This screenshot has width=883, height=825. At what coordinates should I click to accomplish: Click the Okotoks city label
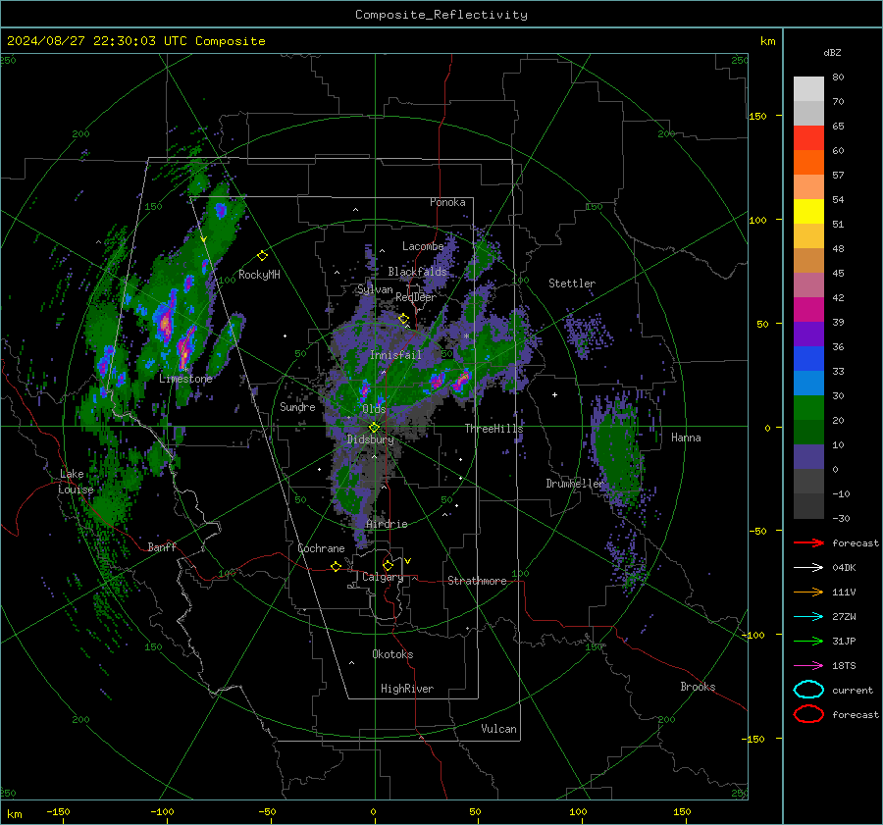pyautogui.click(x=392, y=654)
